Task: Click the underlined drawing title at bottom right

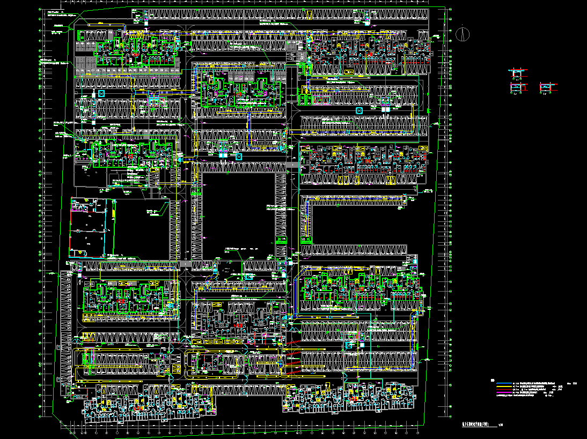Action: tap(475, 424)
